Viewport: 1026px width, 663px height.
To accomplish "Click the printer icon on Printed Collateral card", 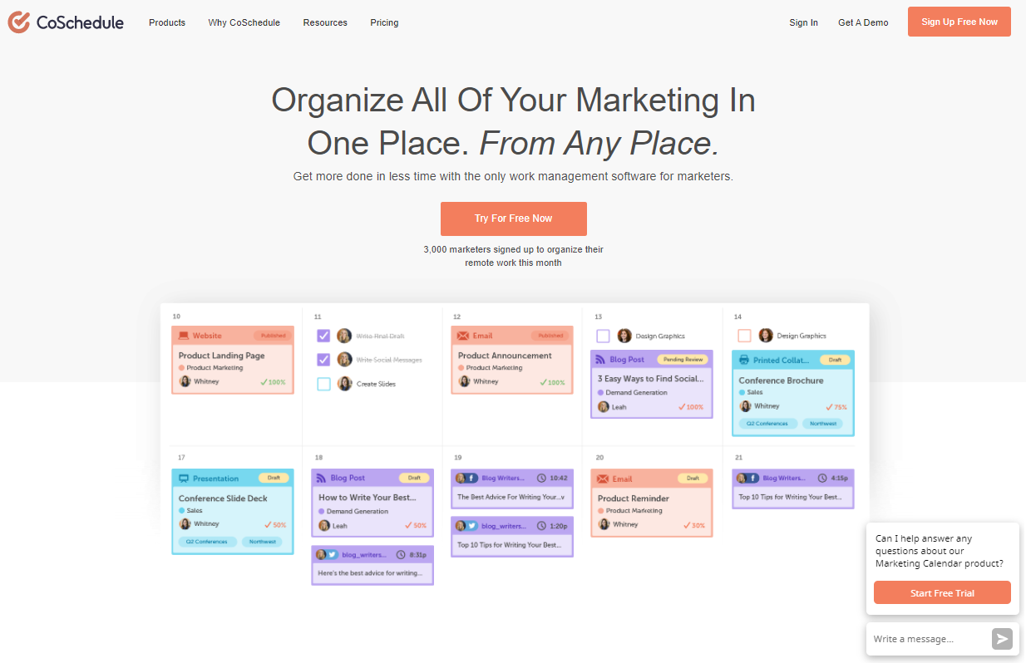I will (x=743, y=361).
